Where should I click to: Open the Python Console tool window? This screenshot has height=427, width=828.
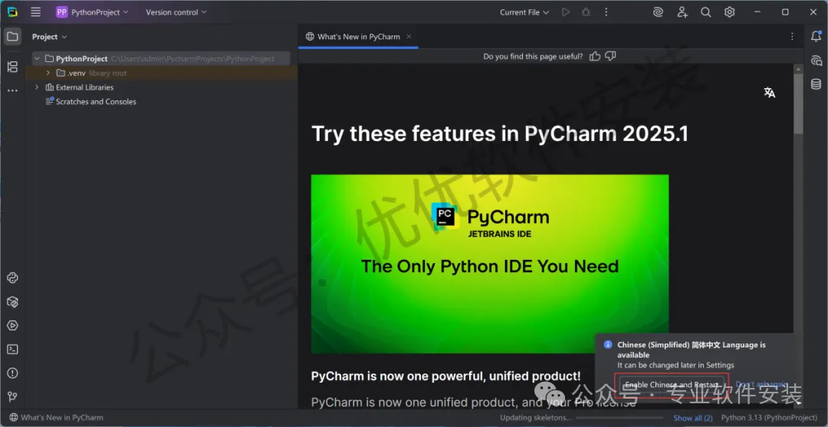click(x=13, y=278)
